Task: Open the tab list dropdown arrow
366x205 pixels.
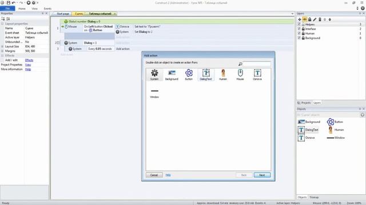Action: pos(292,14)
